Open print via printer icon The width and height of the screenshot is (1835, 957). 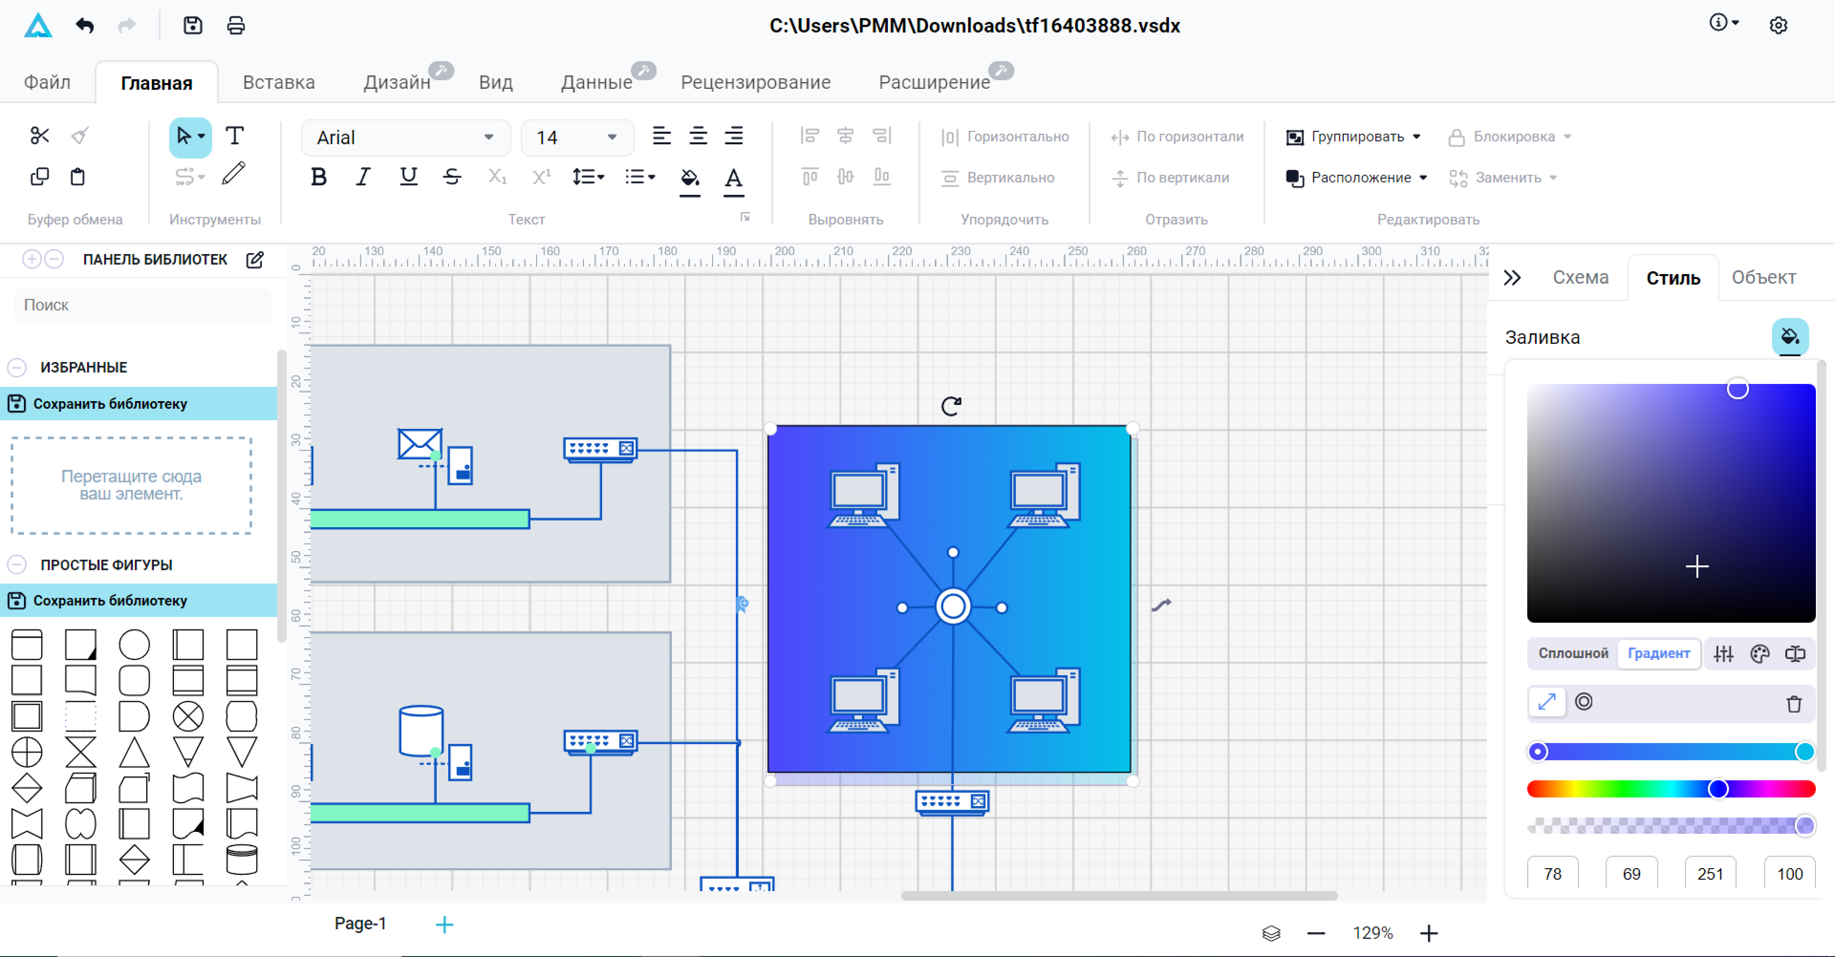click(236, 26)
